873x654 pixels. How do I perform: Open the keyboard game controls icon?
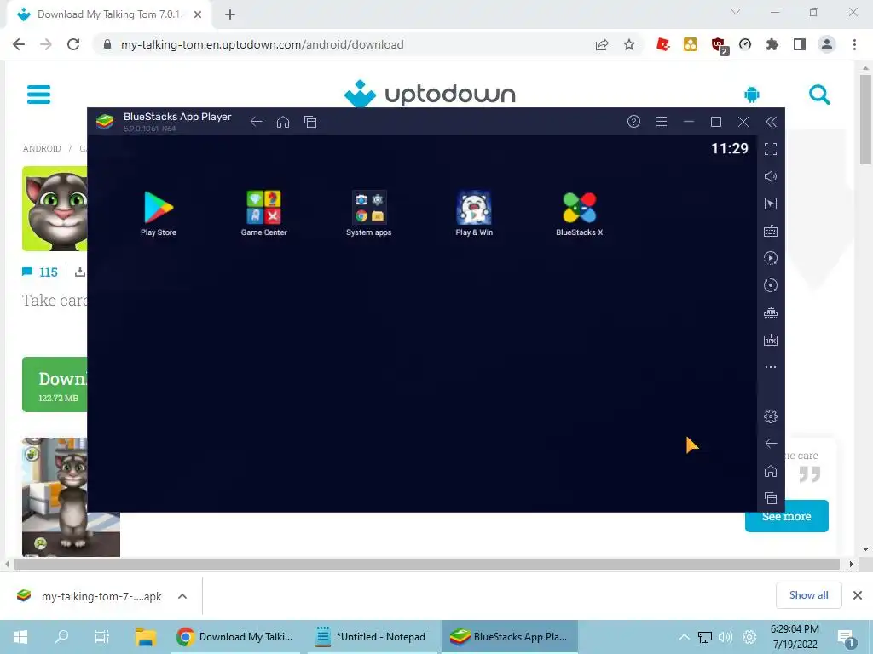point(771,231)
